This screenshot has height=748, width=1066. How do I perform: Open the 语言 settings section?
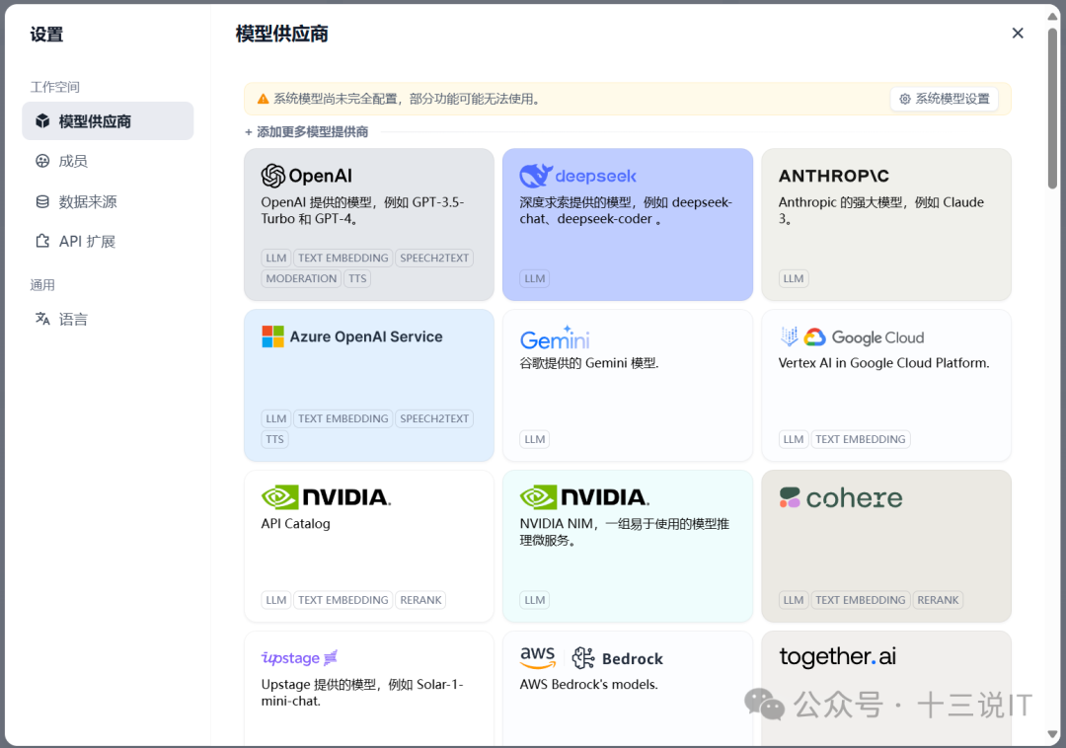[108, 319]
